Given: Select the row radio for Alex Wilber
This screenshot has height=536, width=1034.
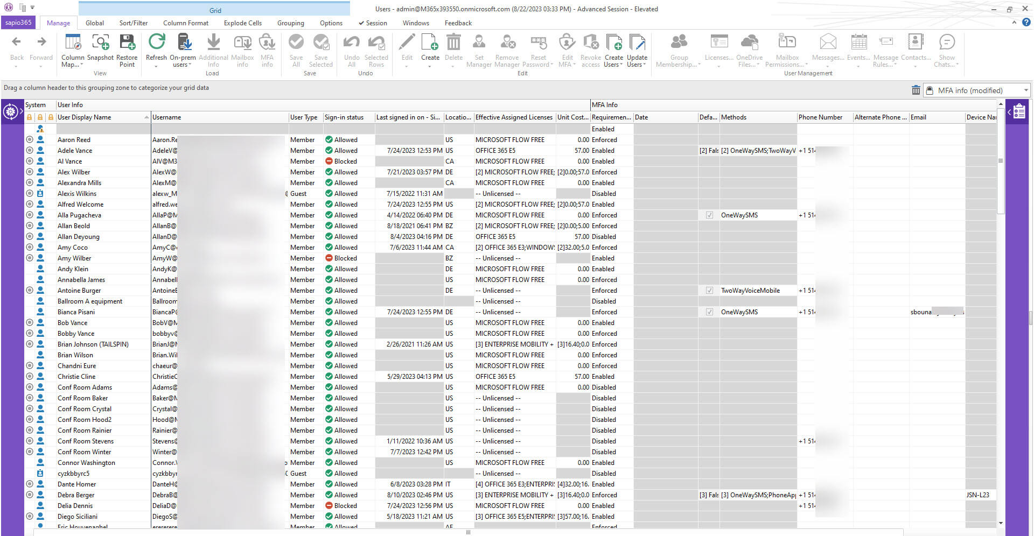Looking at the screenshot, I should click(x=30, y=172).
